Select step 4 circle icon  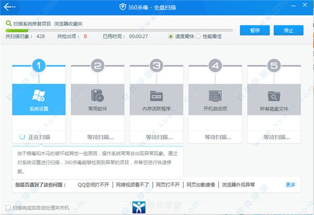[215, 65]
